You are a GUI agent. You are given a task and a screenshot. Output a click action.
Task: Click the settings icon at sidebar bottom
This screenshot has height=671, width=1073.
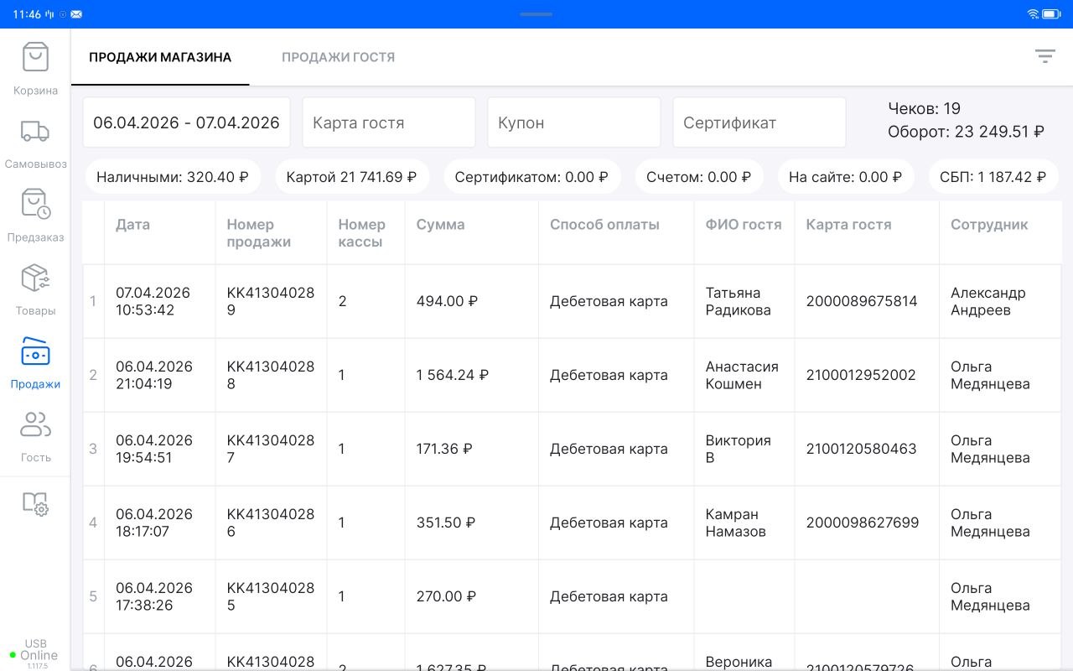click(x=34, y=506)
